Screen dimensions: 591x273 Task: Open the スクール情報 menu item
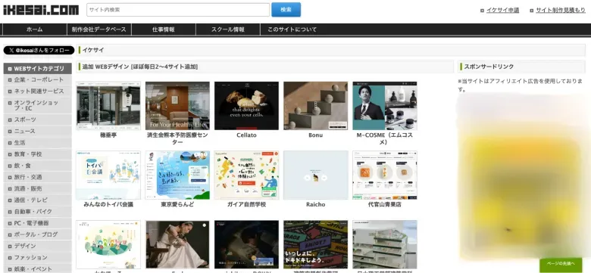pyautogui.click(x=227, y=29)
